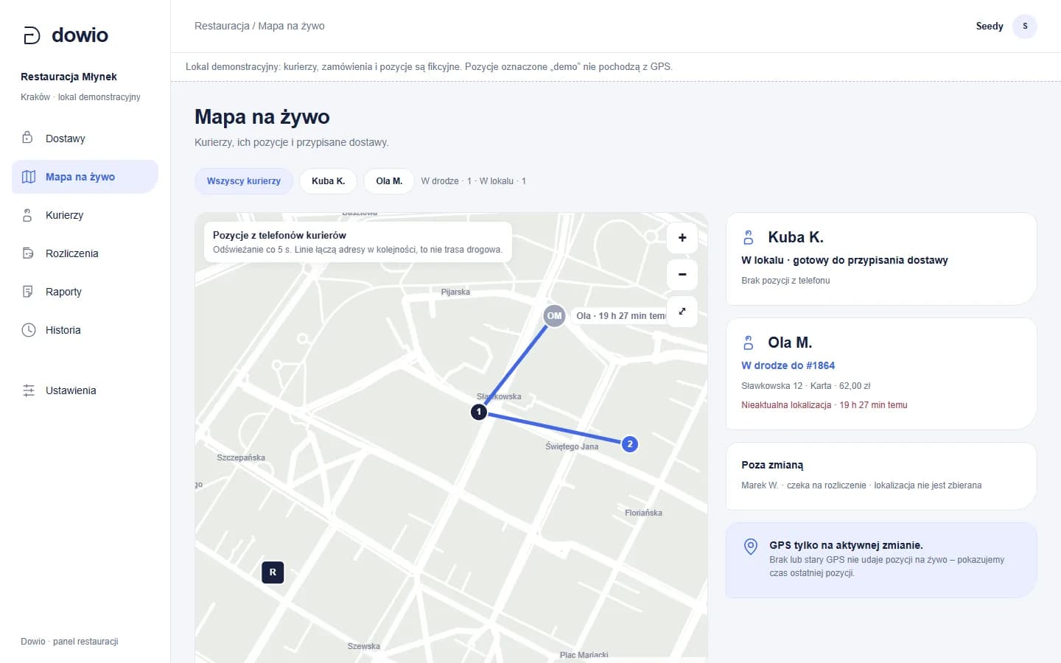This screenshot has height=663, width=1061.
Task: Open order link W drodze do #1864
Action: pos(788,365)
